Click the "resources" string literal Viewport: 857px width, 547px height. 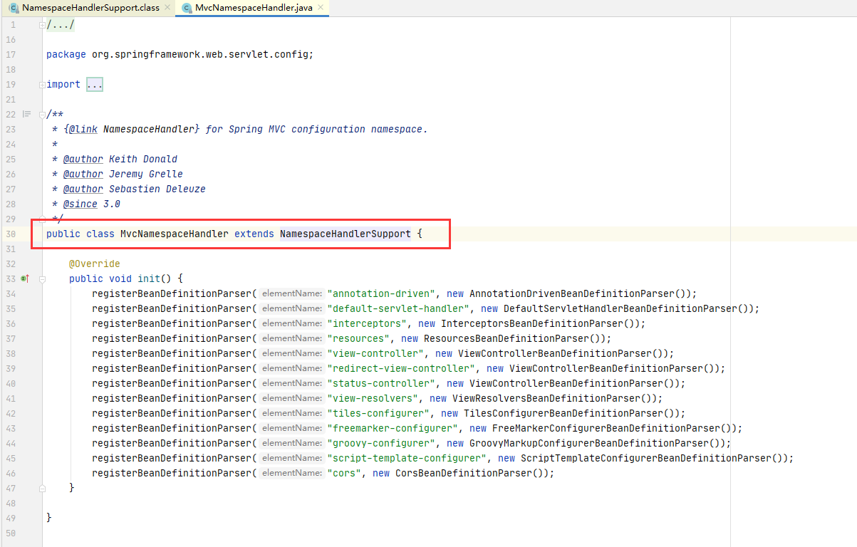(x=358, y=338)
